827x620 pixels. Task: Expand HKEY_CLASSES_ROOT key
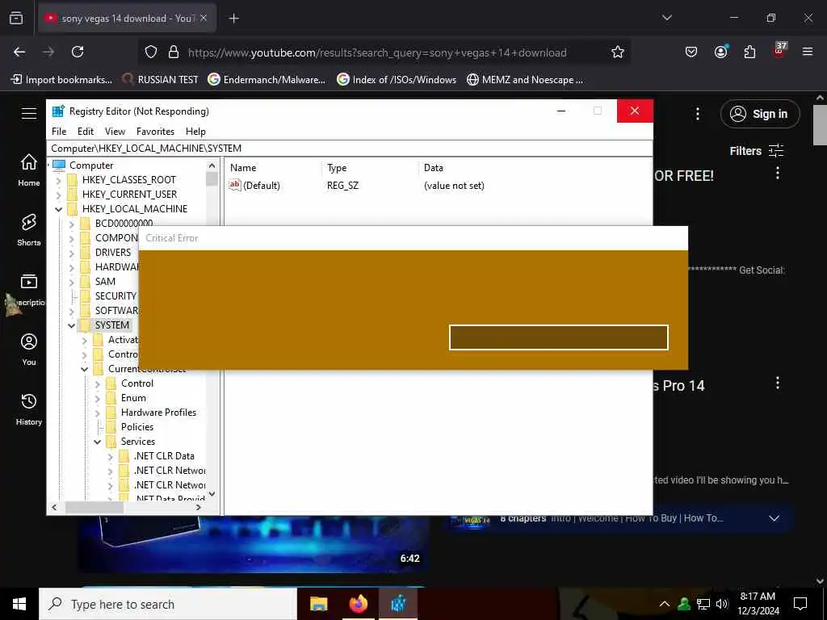coord(58,180)
